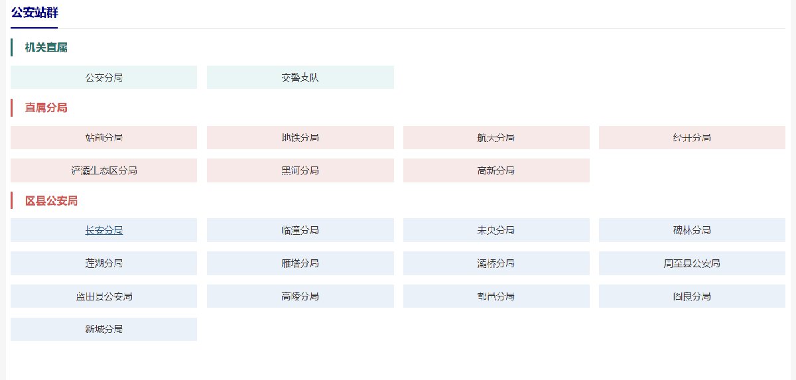Viewport: 796px width, 380px height.
Task: Go to 站前分局 site
Action: (x=104, y=138)
